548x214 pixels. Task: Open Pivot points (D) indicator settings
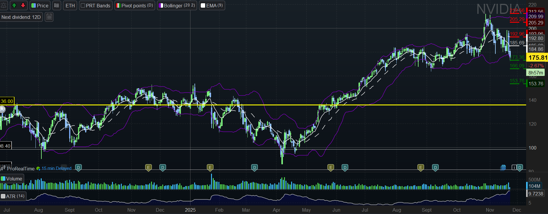134,6
